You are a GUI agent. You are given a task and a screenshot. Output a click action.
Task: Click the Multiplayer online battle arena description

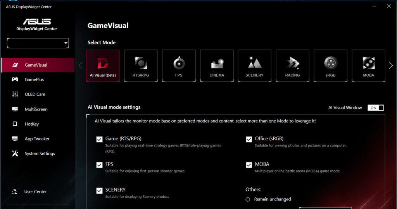[x=297, y=171]
